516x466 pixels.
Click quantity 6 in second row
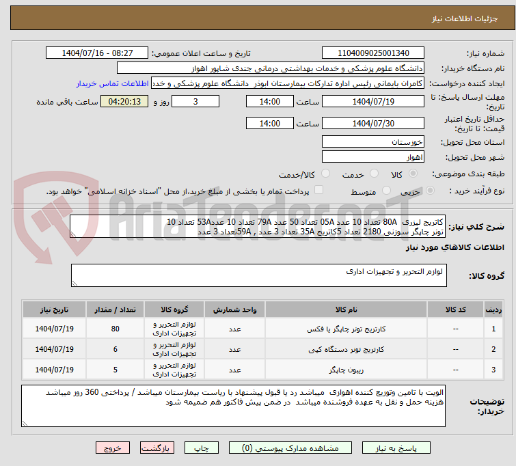(116, 349)
